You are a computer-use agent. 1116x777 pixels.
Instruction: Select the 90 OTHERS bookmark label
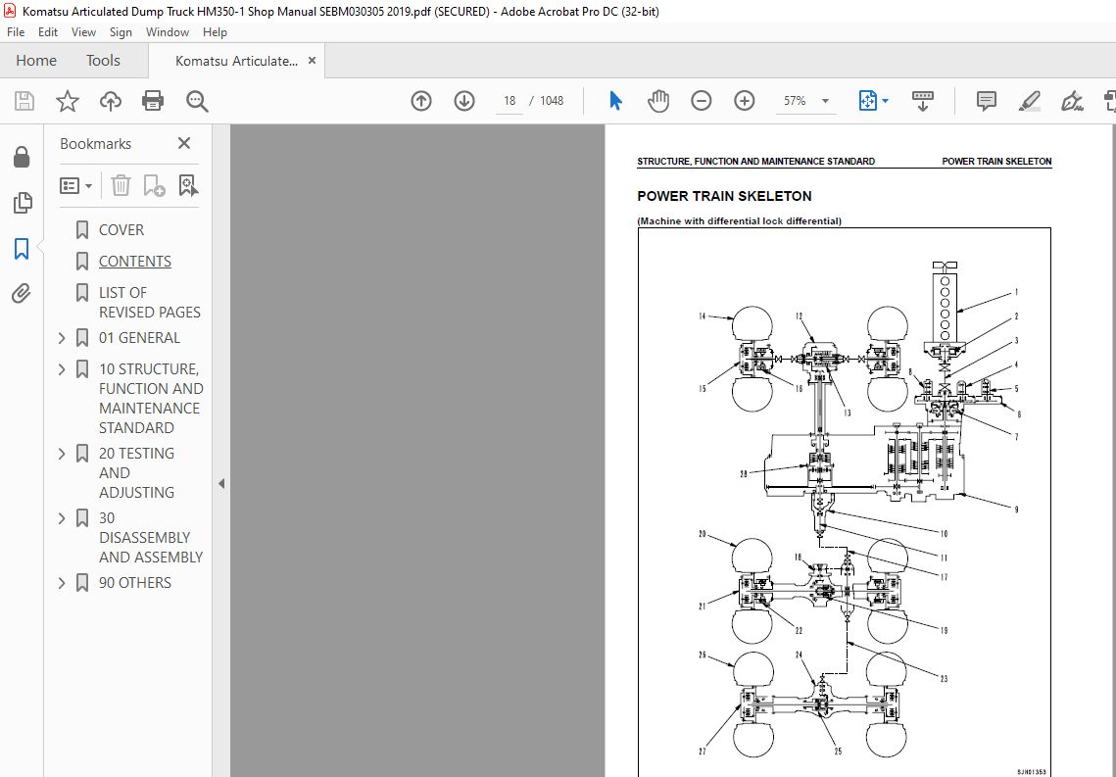coord(135,583)
